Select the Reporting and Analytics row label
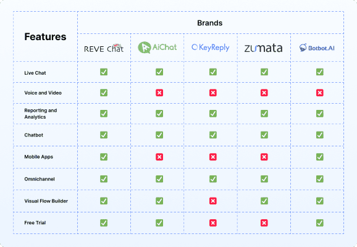Viewport: 357px width, 247px height. (x=41, y=114)
